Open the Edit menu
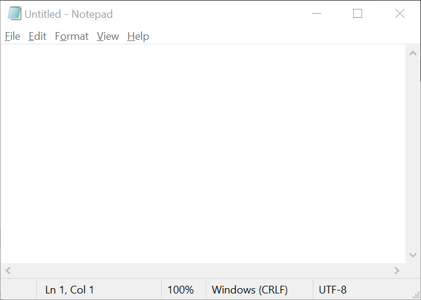 [37, 36]
